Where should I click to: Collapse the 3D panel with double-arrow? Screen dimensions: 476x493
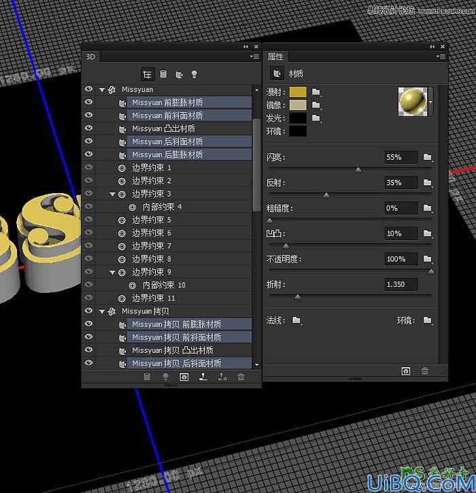[245, 46]
